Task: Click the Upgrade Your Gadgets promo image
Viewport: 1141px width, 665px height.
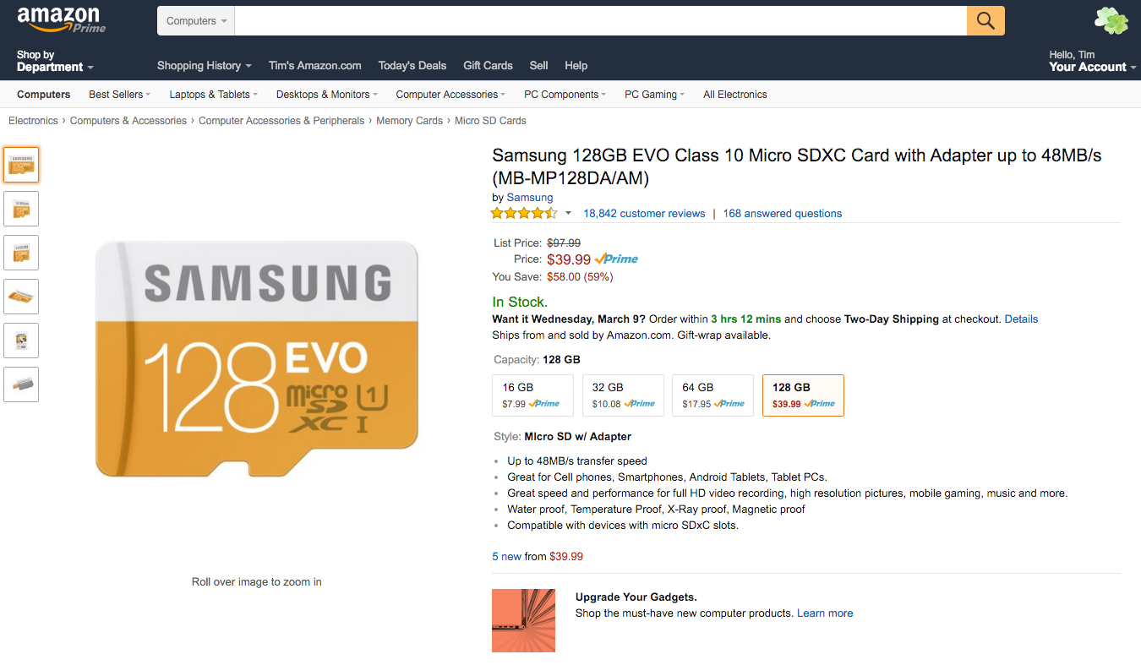Action: pos(523,620)
